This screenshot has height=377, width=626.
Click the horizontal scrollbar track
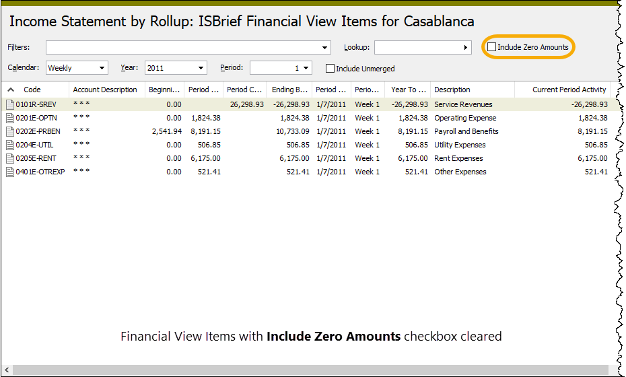click(x=310, y=370)
